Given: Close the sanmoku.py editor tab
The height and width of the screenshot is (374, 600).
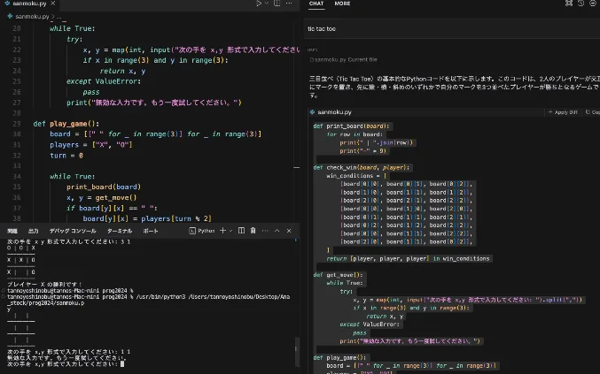Looking at the screenshot, I should (53, 4).
